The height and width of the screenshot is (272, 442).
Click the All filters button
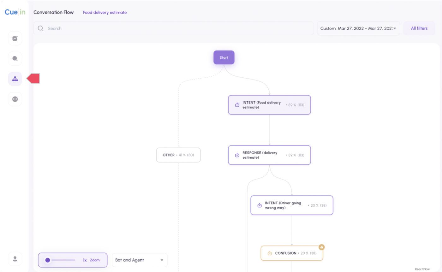[x=419, y=28]
